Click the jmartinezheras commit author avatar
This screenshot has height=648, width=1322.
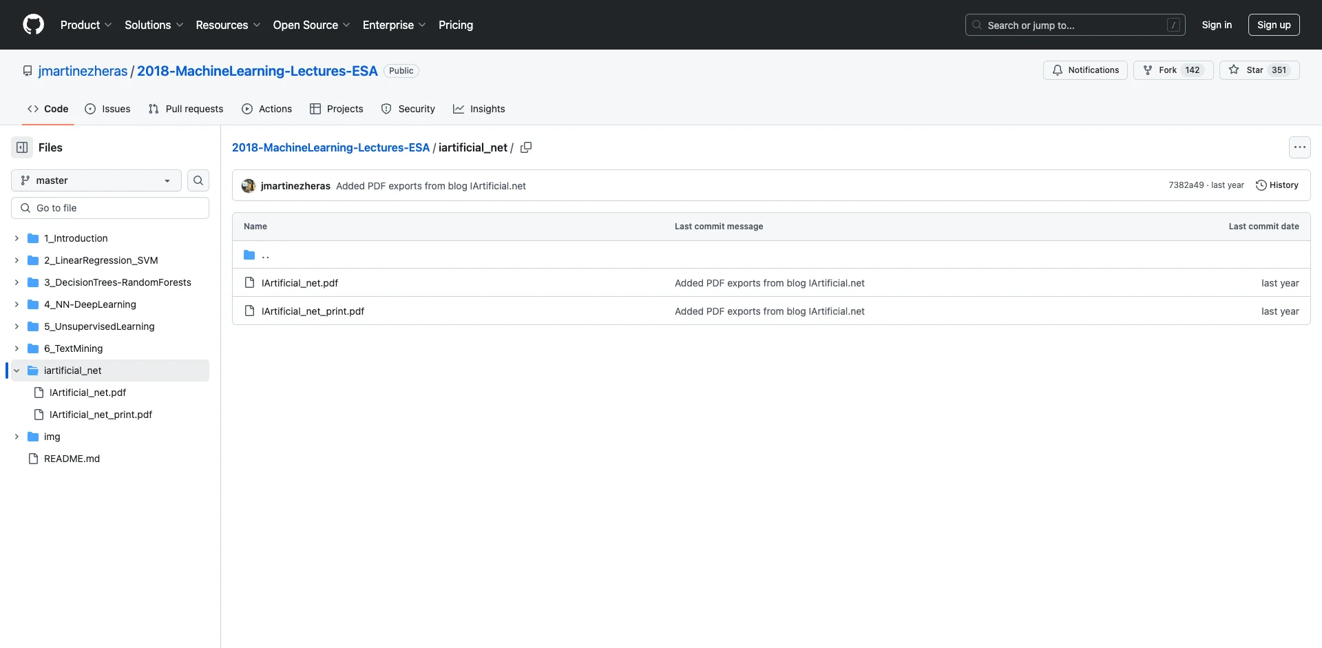tap(249, 186)
